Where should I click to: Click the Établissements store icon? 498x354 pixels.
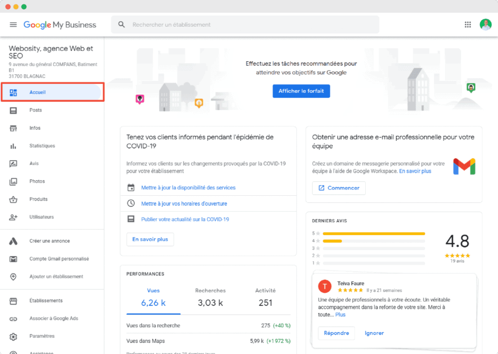click(x=13, y=301)
